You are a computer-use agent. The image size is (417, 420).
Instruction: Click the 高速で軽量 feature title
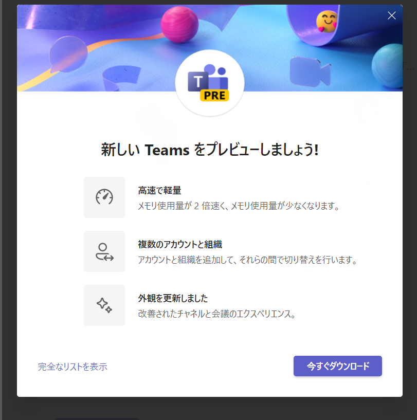tap(159, 190)
